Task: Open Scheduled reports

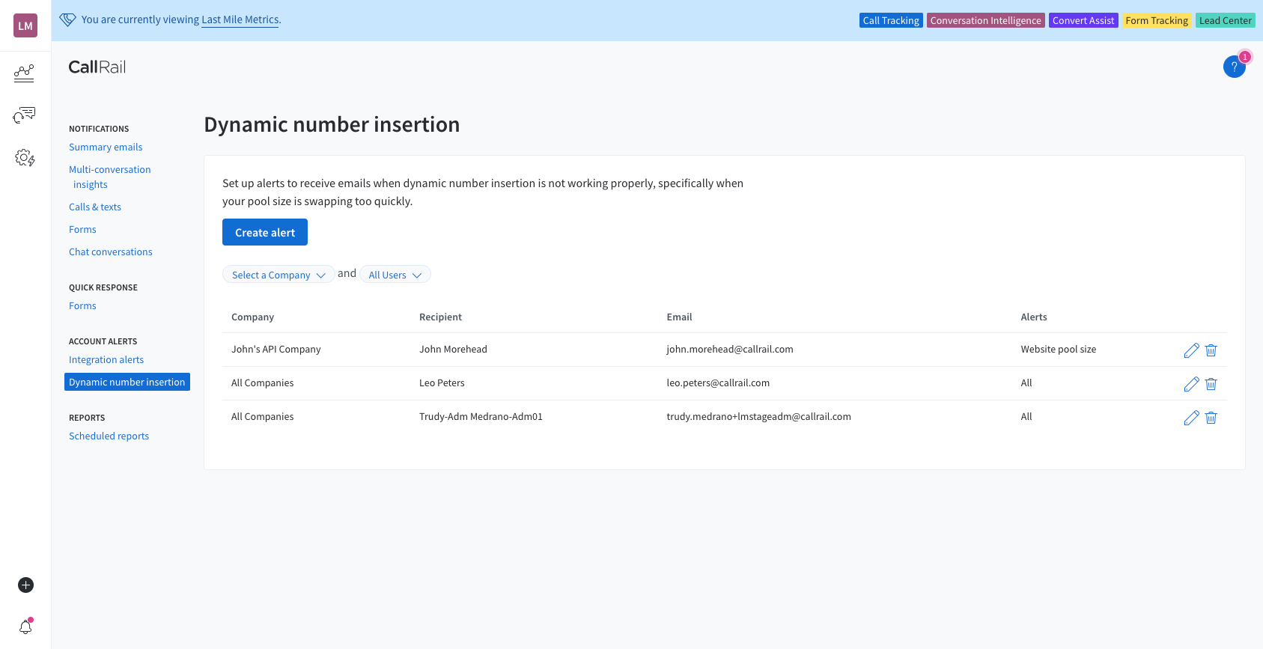Action: (109, 436)
